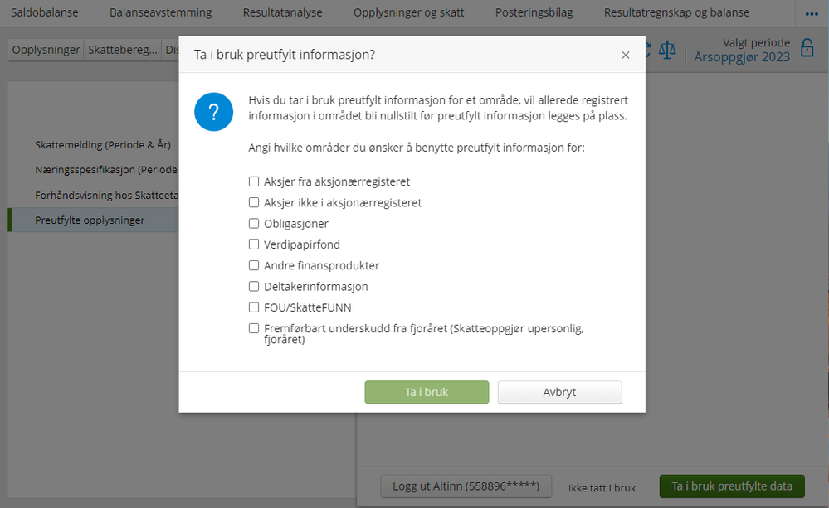Enable FOU/SkatteFUNN checkbox

pyautogui.click(x=254, y=307)
